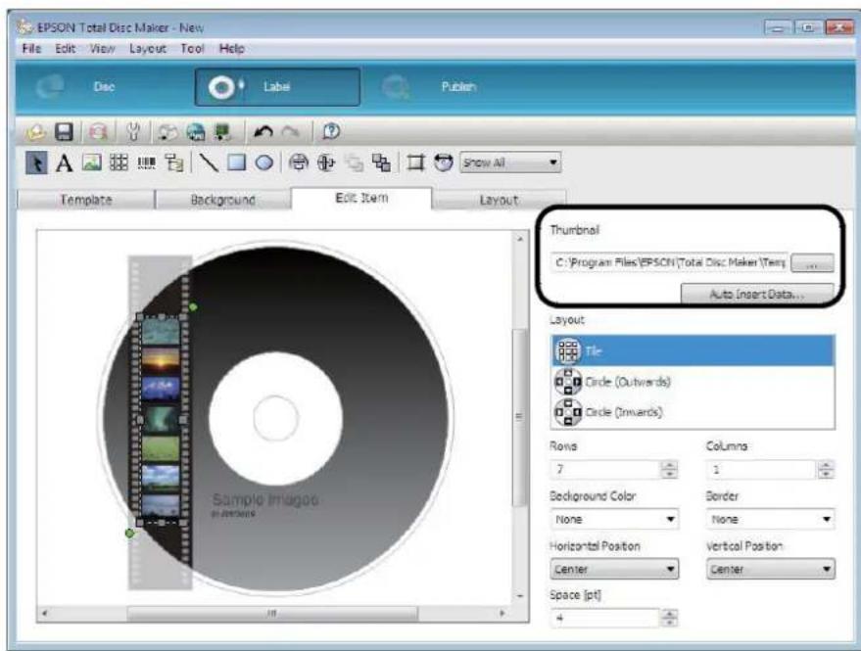Switch to the Background tab
This screenshot has width=861, height=651.
pyautogui.click(x=223, y=200)
